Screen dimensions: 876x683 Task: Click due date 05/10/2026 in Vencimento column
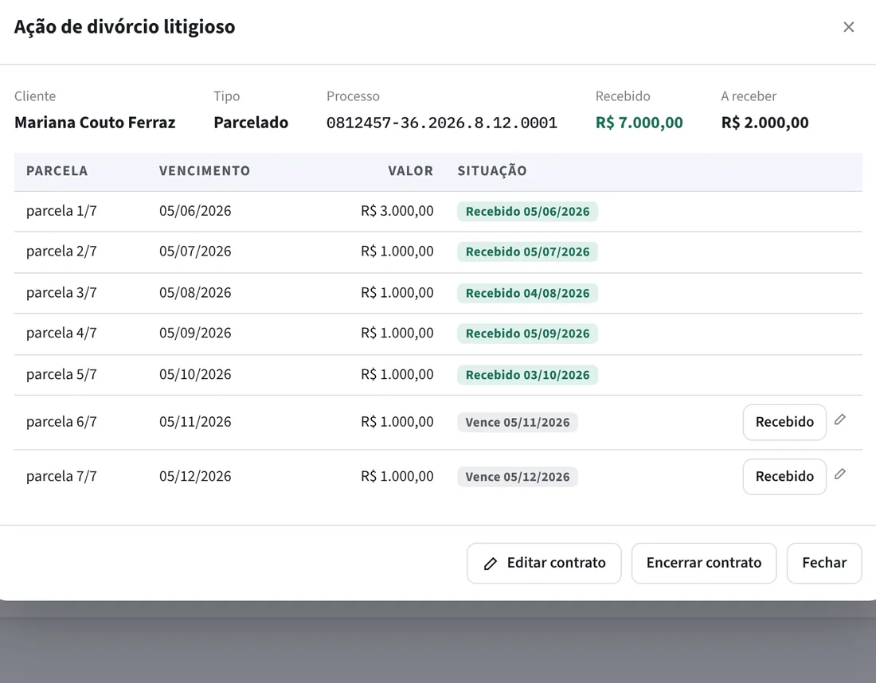tap(195, 374)
